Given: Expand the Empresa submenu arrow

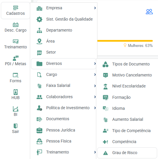Looking at the screenshot, I should pos(95,8).
